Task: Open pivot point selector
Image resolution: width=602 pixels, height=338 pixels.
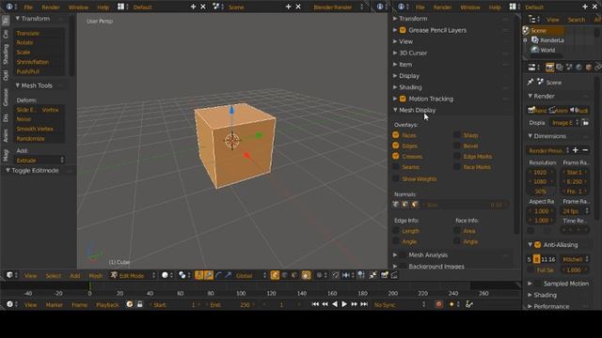Action: coord(184,275)
